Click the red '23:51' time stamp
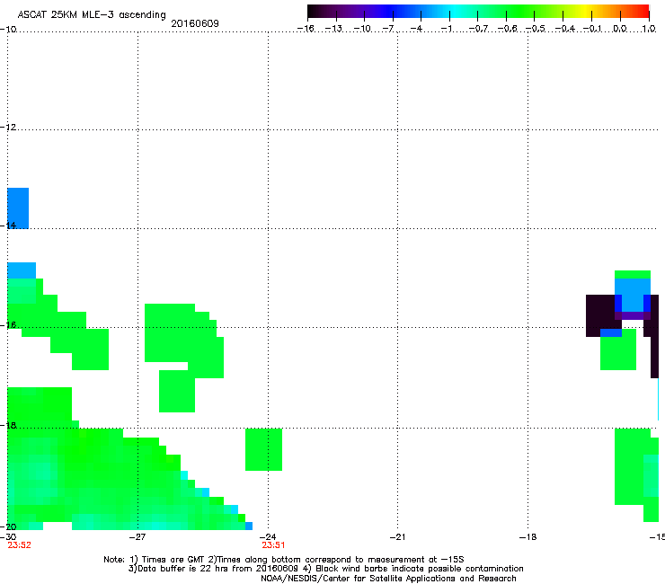 (x=273, y=545)
